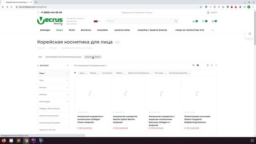Viewport: 256px width, 144px height.
Task: Click the browser address bar
Action: coord(108,7)
